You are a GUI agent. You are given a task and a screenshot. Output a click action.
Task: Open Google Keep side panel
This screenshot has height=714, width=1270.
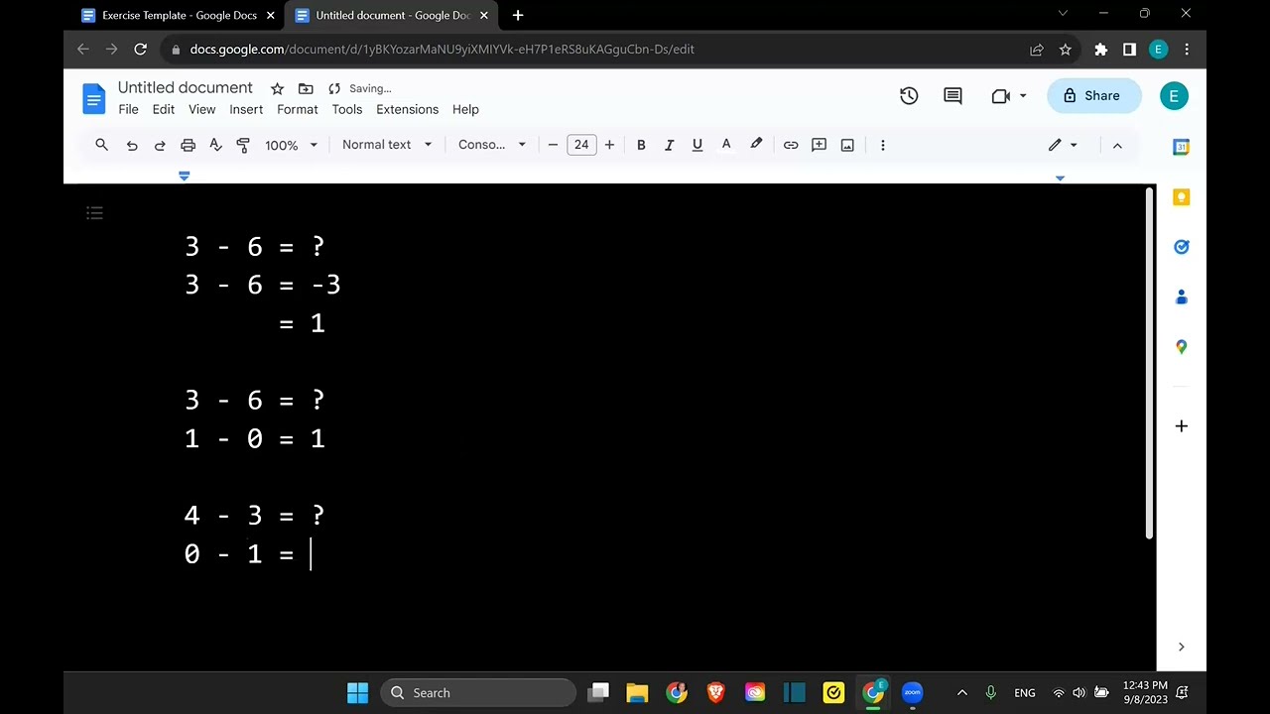point(1181,197)
